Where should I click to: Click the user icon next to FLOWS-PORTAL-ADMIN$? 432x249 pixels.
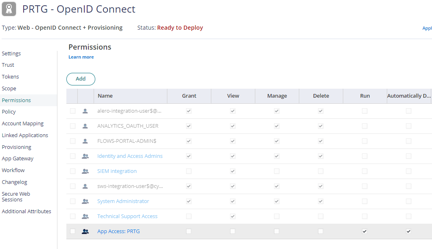click(x=85, y=141)
